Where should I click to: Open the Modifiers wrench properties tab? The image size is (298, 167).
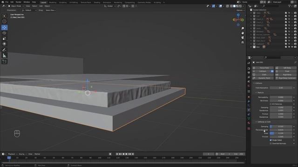[249, 101]
